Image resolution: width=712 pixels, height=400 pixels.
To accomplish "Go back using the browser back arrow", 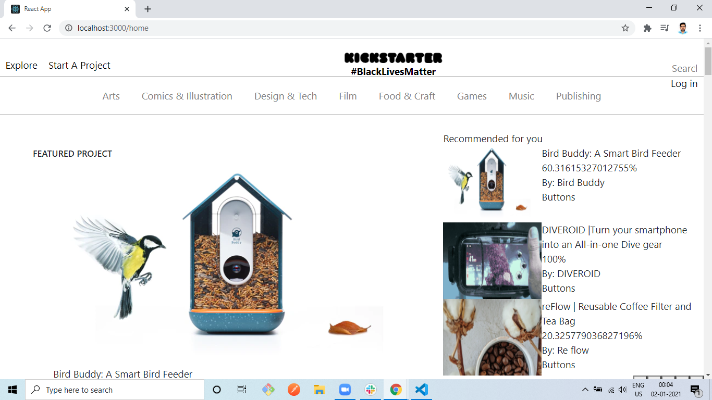I will click(x=12, y=28).
